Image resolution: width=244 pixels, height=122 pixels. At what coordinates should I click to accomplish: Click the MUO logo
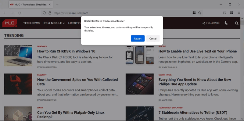10,23
